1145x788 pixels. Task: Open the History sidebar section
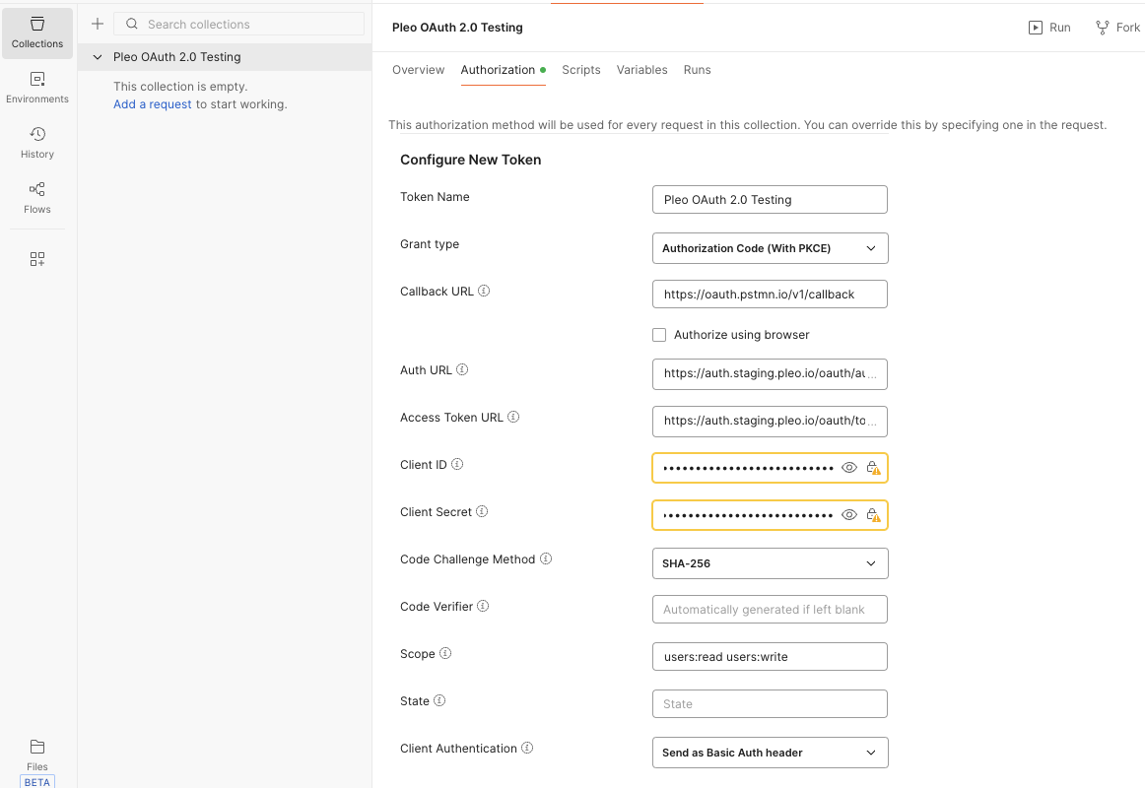37,143
